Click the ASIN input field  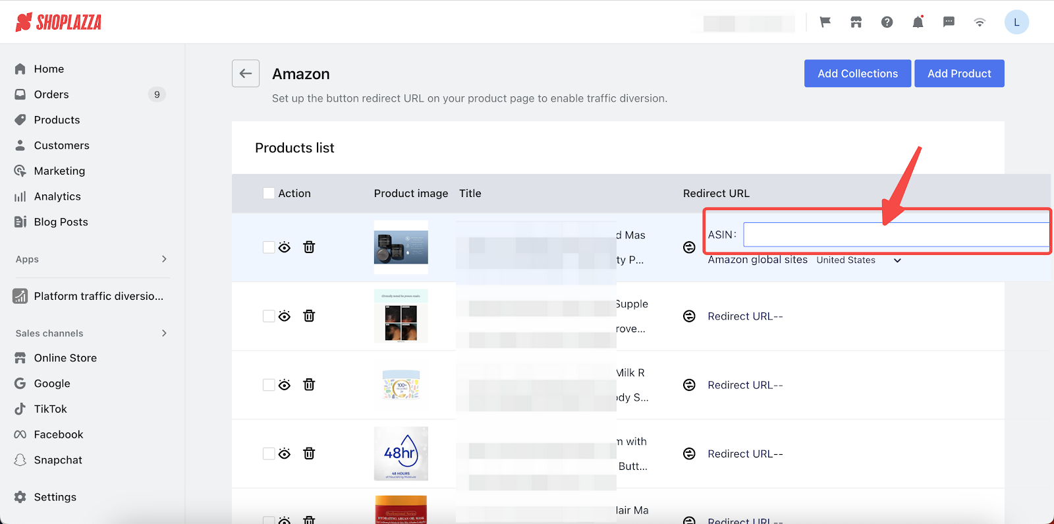point(897,235)
